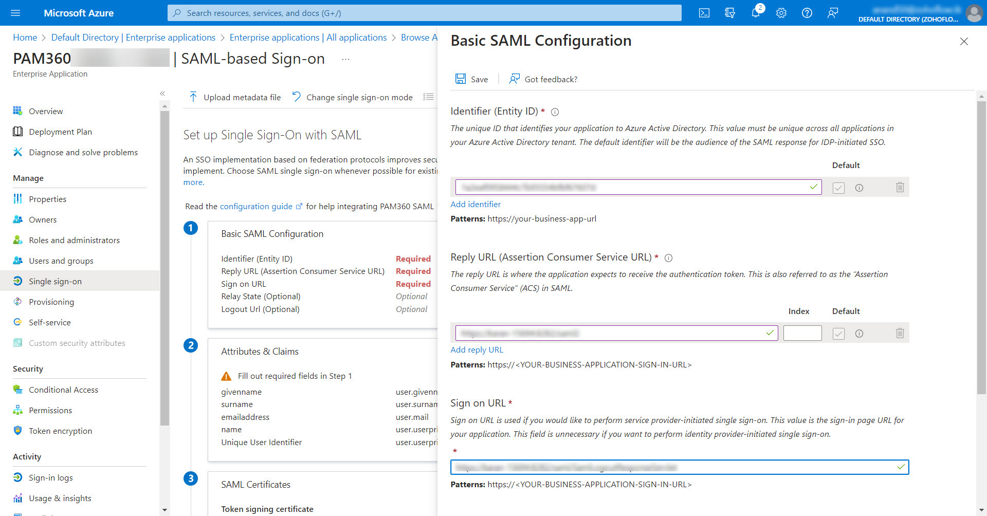Click Upload metadata file
Screen dimensions: 987x516
click(234, 97)
